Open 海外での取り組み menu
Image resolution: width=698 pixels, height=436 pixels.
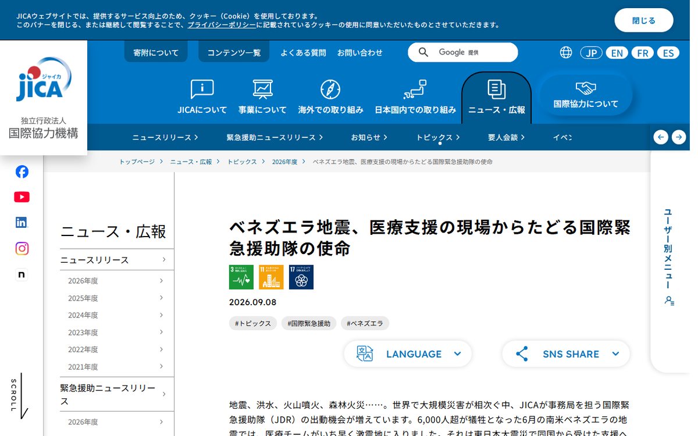[330, 97]
